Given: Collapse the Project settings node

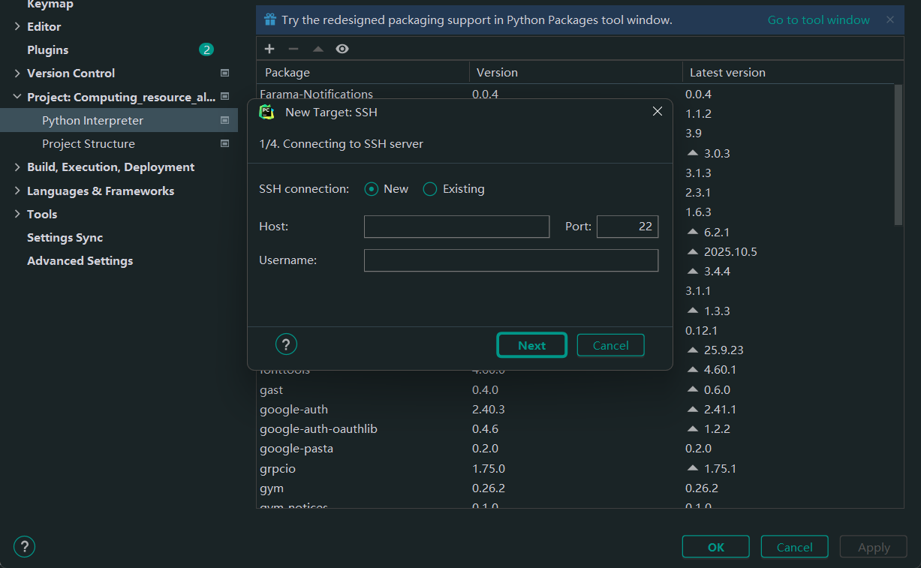Looking at the screenshot, I should pyautogui.click(x=17, y=97).
